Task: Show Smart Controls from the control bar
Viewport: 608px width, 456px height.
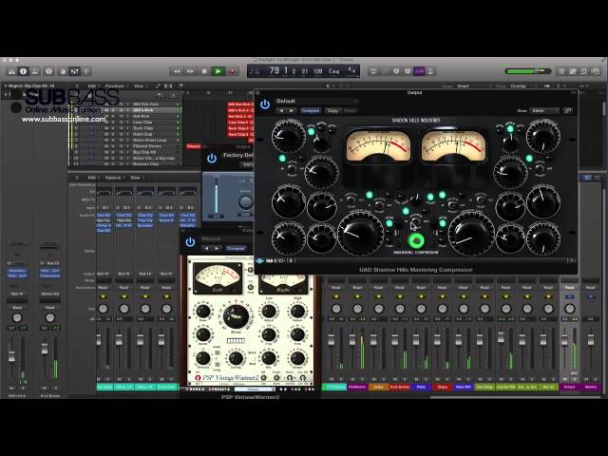Action: 63,71
